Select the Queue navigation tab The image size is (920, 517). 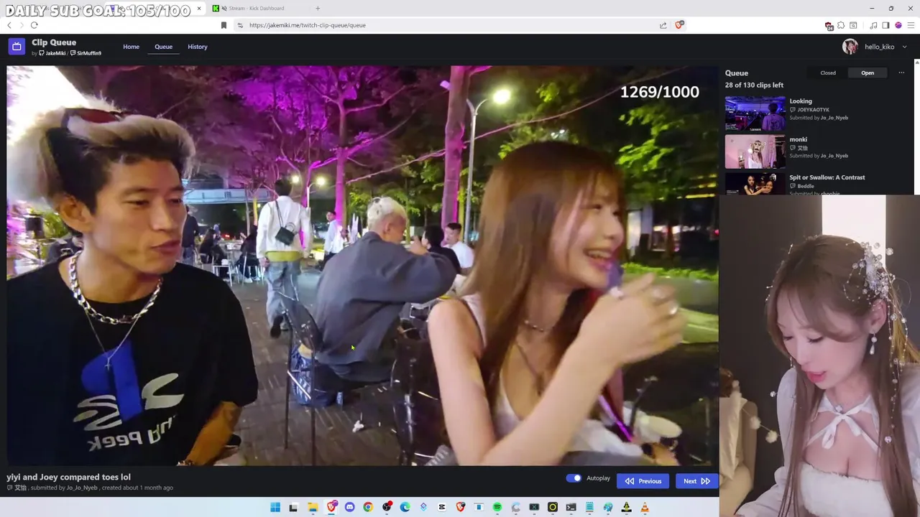point(163,47)
